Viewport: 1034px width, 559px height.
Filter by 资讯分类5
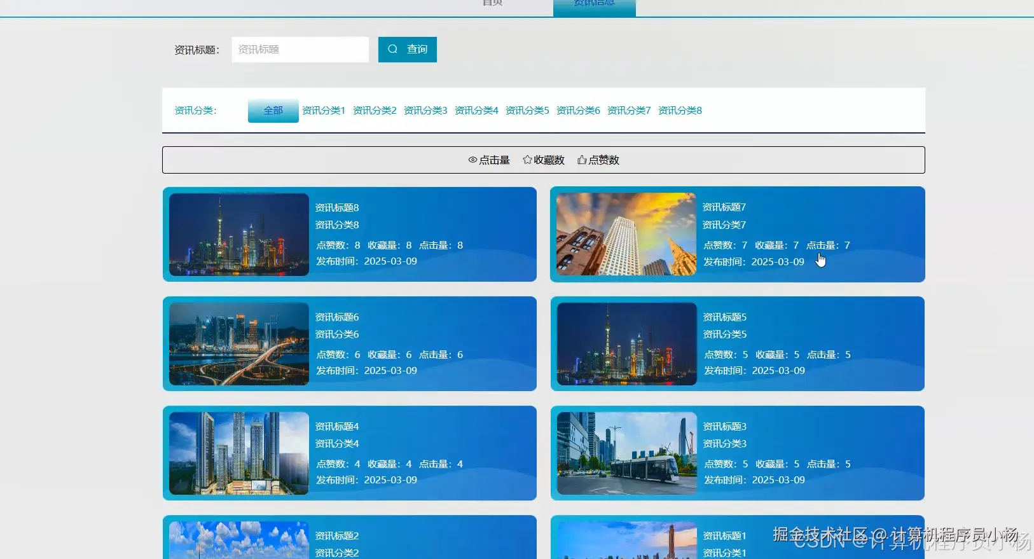(x=527, y=111)
